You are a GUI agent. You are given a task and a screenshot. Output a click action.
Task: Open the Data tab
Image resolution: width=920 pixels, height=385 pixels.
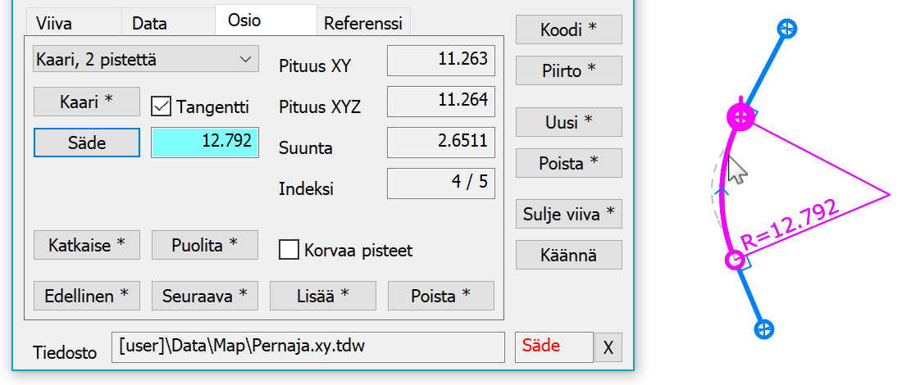click(149, 24)
